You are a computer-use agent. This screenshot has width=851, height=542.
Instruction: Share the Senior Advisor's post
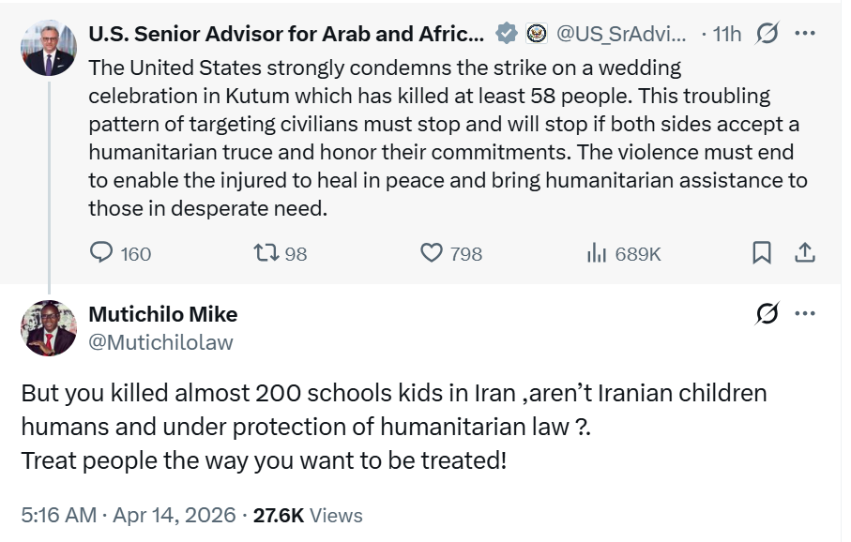pos(804,253)
